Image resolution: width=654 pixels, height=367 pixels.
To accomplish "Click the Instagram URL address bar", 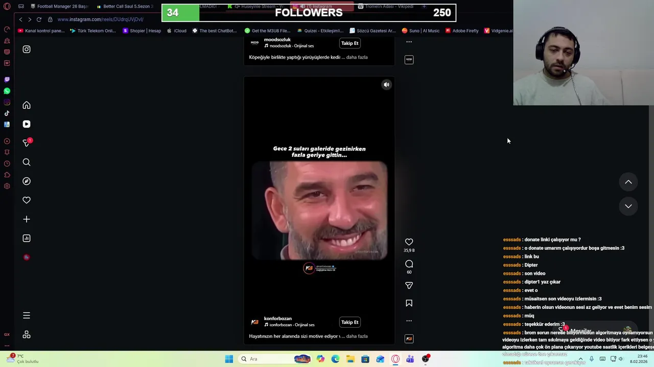I will (100, 19).
